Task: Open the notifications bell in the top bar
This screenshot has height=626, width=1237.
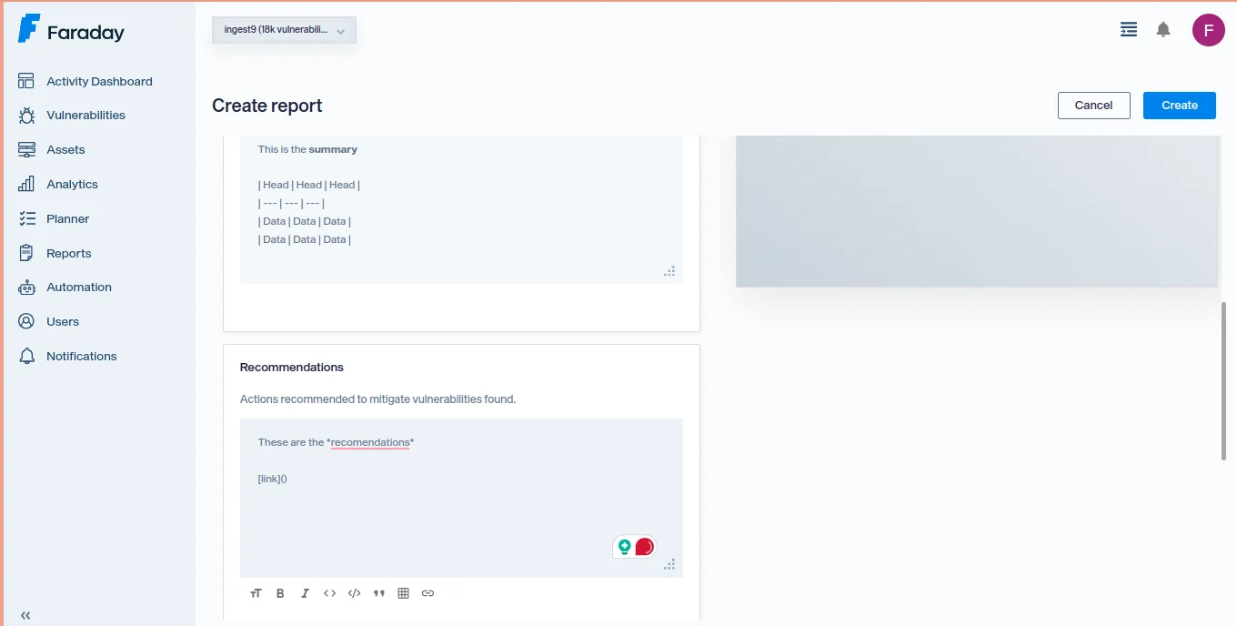Action: pos(1162,29)
